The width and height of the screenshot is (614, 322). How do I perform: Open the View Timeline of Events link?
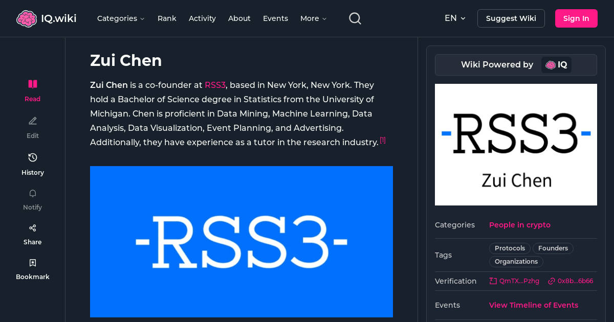533,305
